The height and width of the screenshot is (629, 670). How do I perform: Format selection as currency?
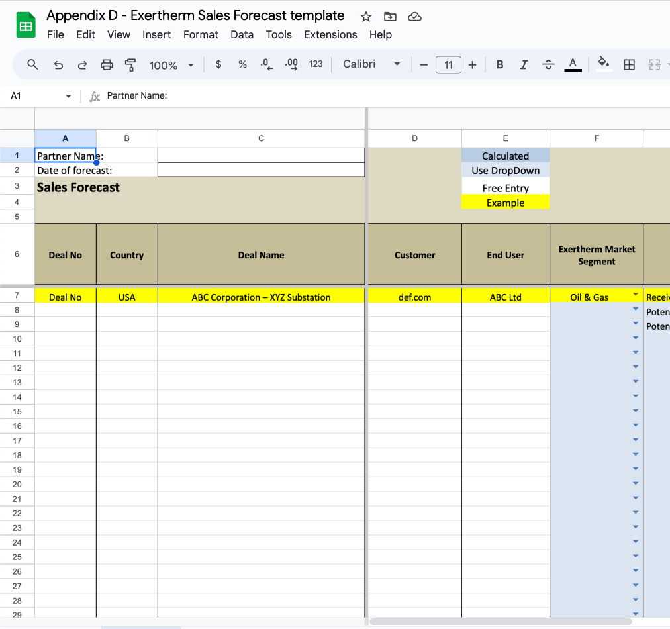(x=218, y=64)
